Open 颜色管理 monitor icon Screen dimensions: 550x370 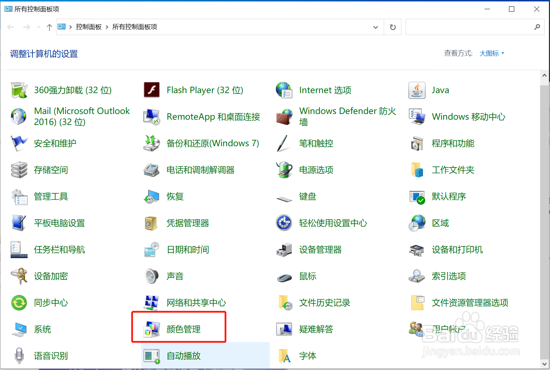[x=152, y=329]
